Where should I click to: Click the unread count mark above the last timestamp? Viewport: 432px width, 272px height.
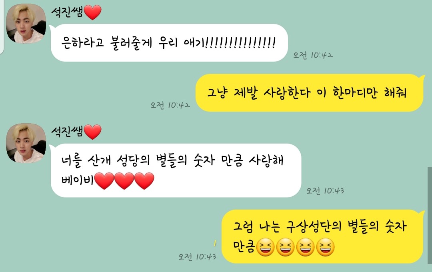coord(215,243)
